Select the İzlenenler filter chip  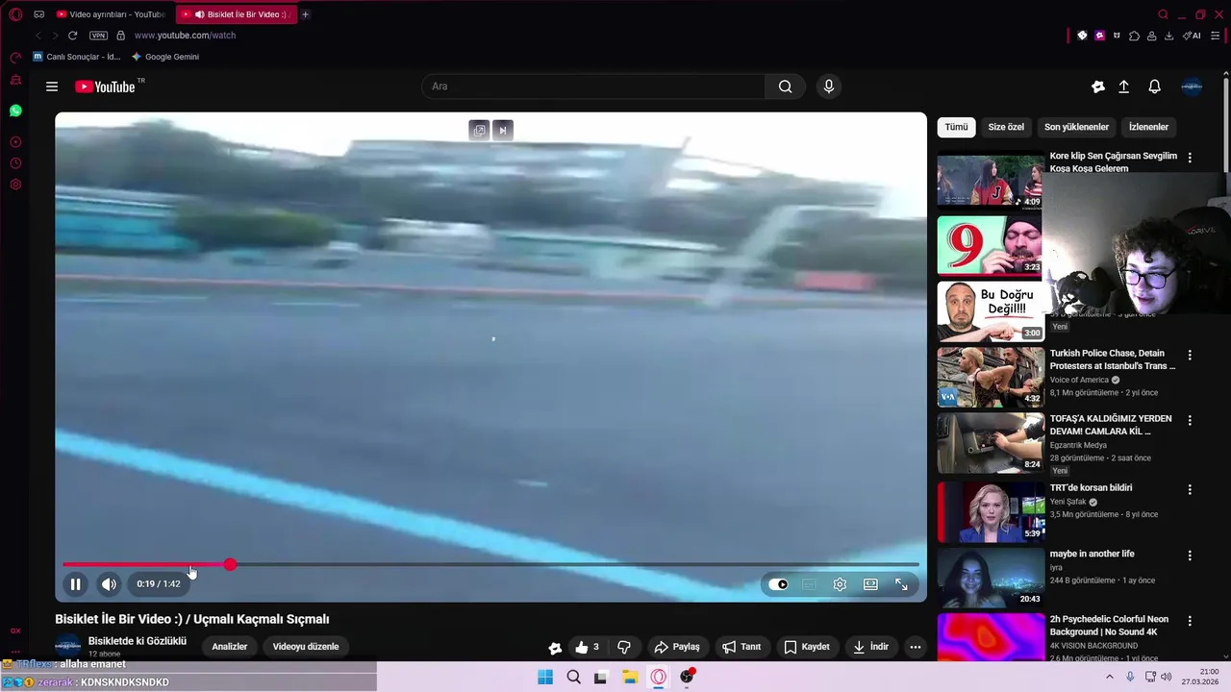pos(1148,127)
